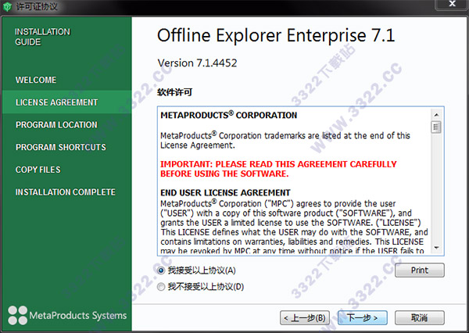Click the INSTALLATION GUIDE heading
The height and width of the screenshot is (333, 469).
click(42, 37)
